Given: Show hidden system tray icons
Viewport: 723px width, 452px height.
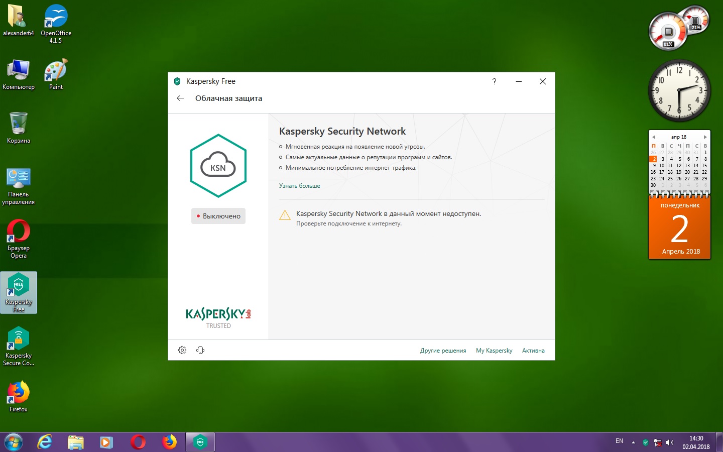Looking at the screenshot, I should (x=633, y=442).
